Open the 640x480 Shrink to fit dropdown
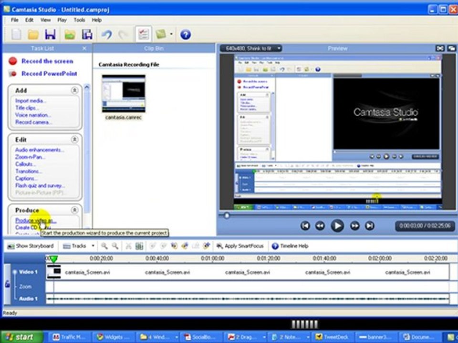 [251, 49]
